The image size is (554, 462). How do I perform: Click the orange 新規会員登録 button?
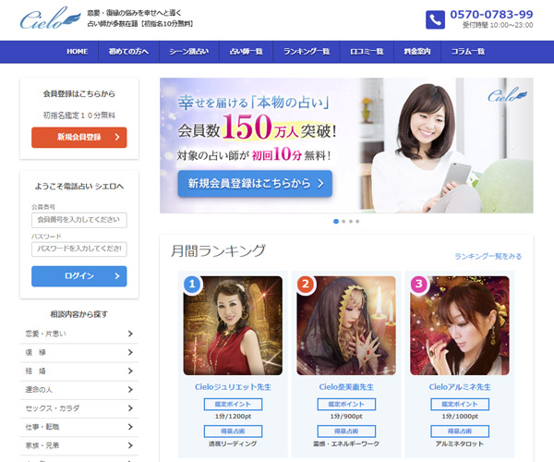pos(79,137)
